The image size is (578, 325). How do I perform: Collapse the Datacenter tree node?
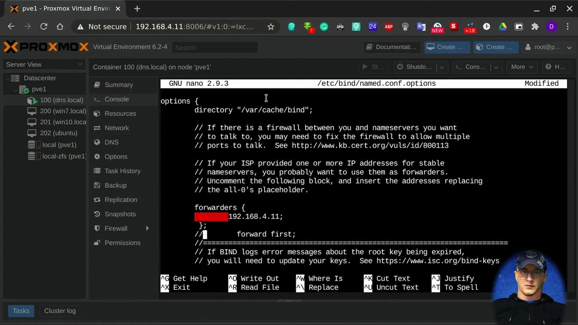click(x=7, y=79)
